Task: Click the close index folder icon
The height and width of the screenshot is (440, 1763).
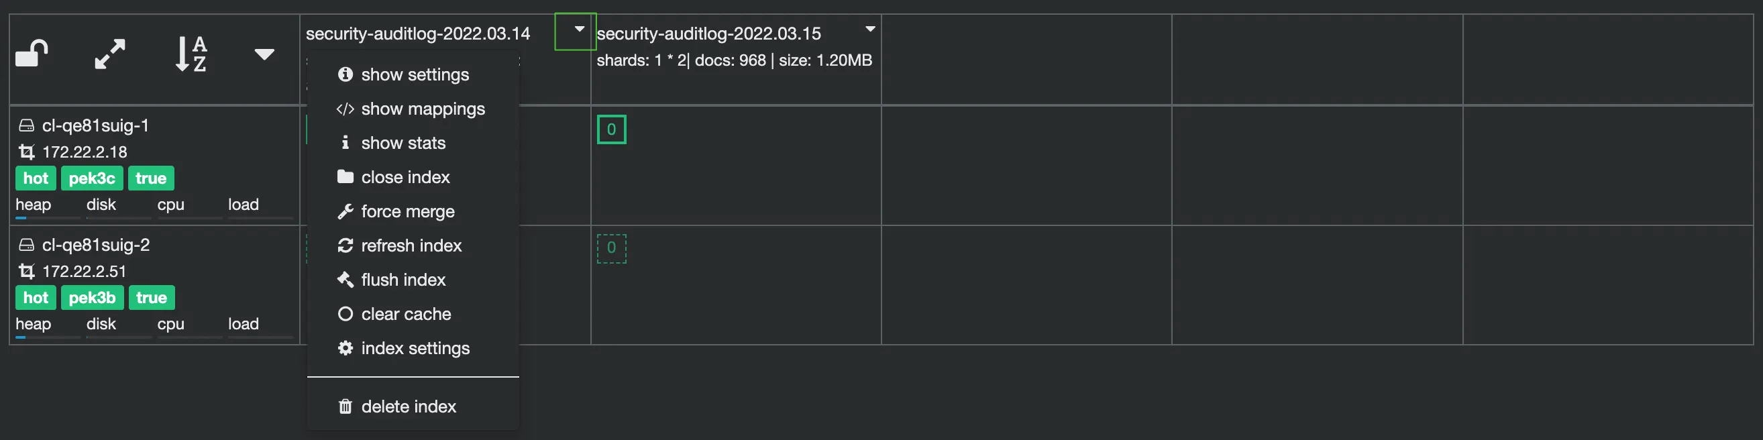Action: click(345, 176)
